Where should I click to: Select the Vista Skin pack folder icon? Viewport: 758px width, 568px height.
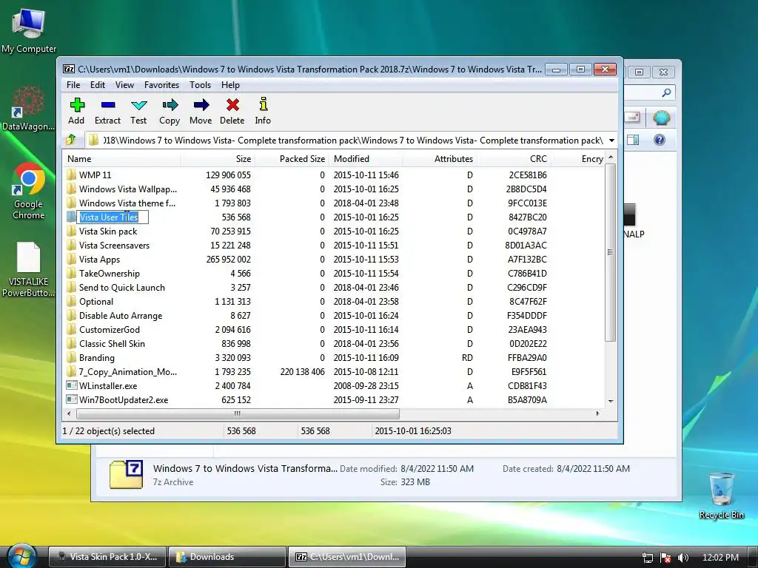(x=72, y=231)
